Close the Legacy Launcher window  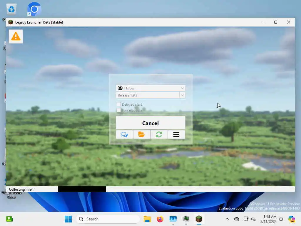pos(289,22)
